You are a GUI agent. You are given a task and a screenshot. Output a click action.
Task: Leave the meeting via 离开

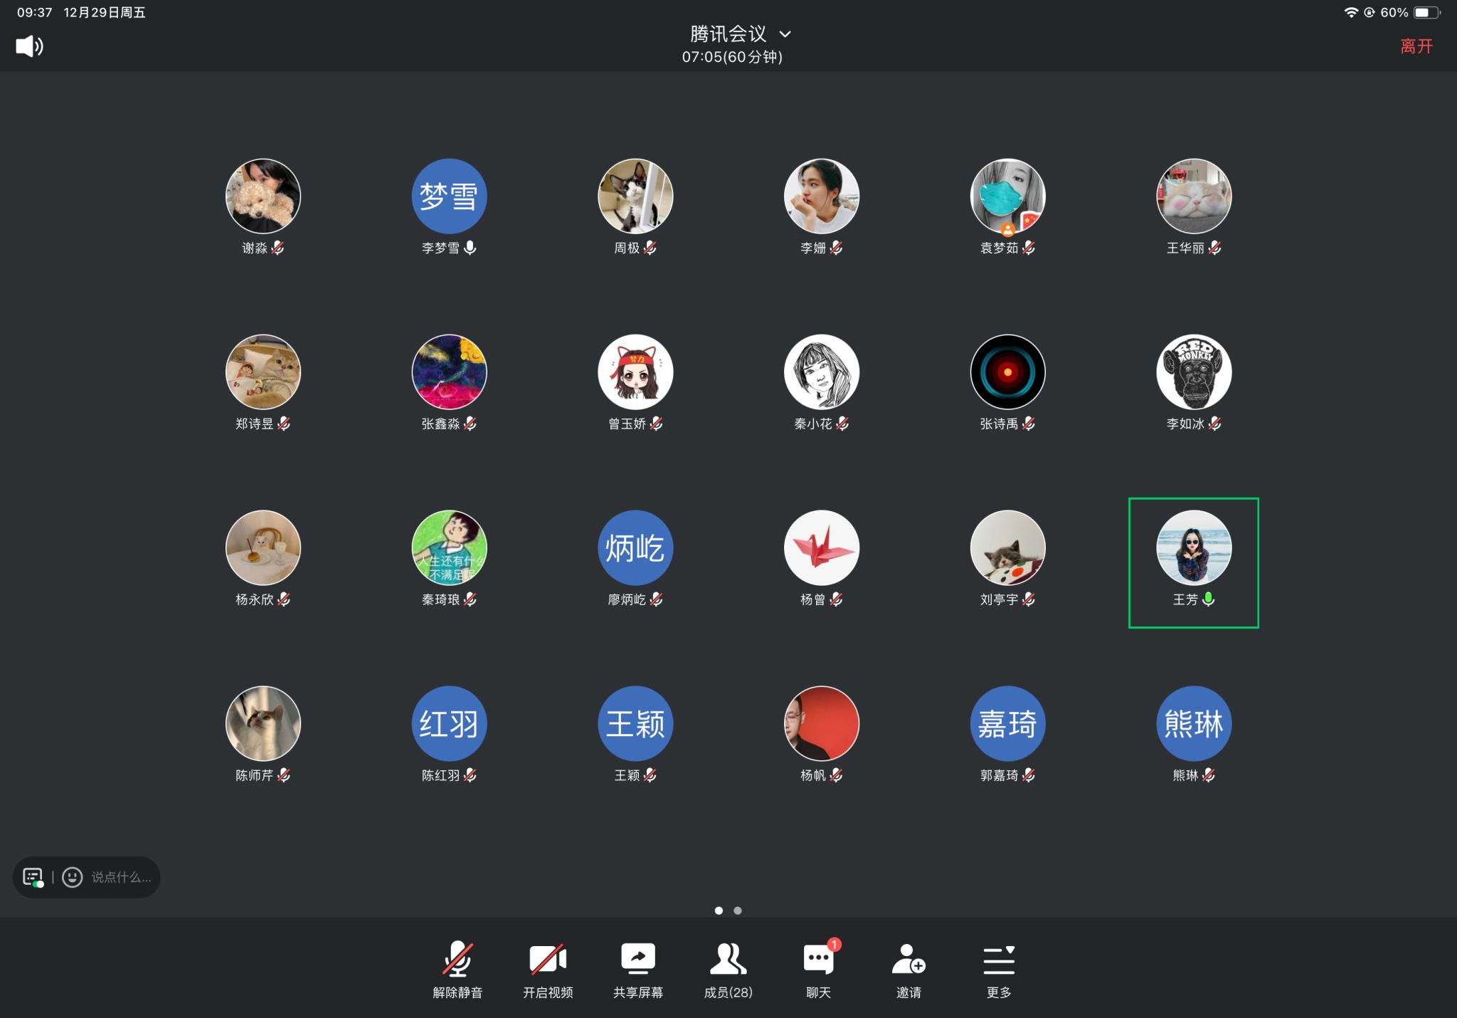[1416, 46]
